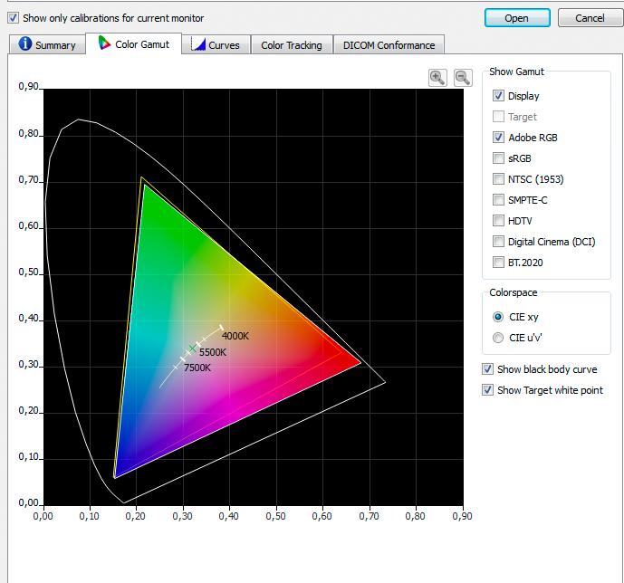Toggle the Display gamut checkbox

(498, 95)
